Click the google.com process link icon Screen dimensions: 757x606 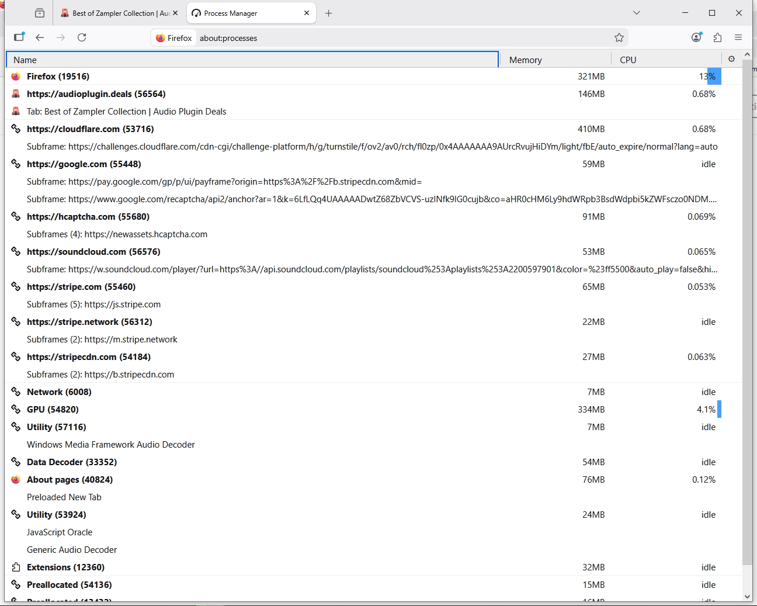pyautogui.click(x=16, y=164)
